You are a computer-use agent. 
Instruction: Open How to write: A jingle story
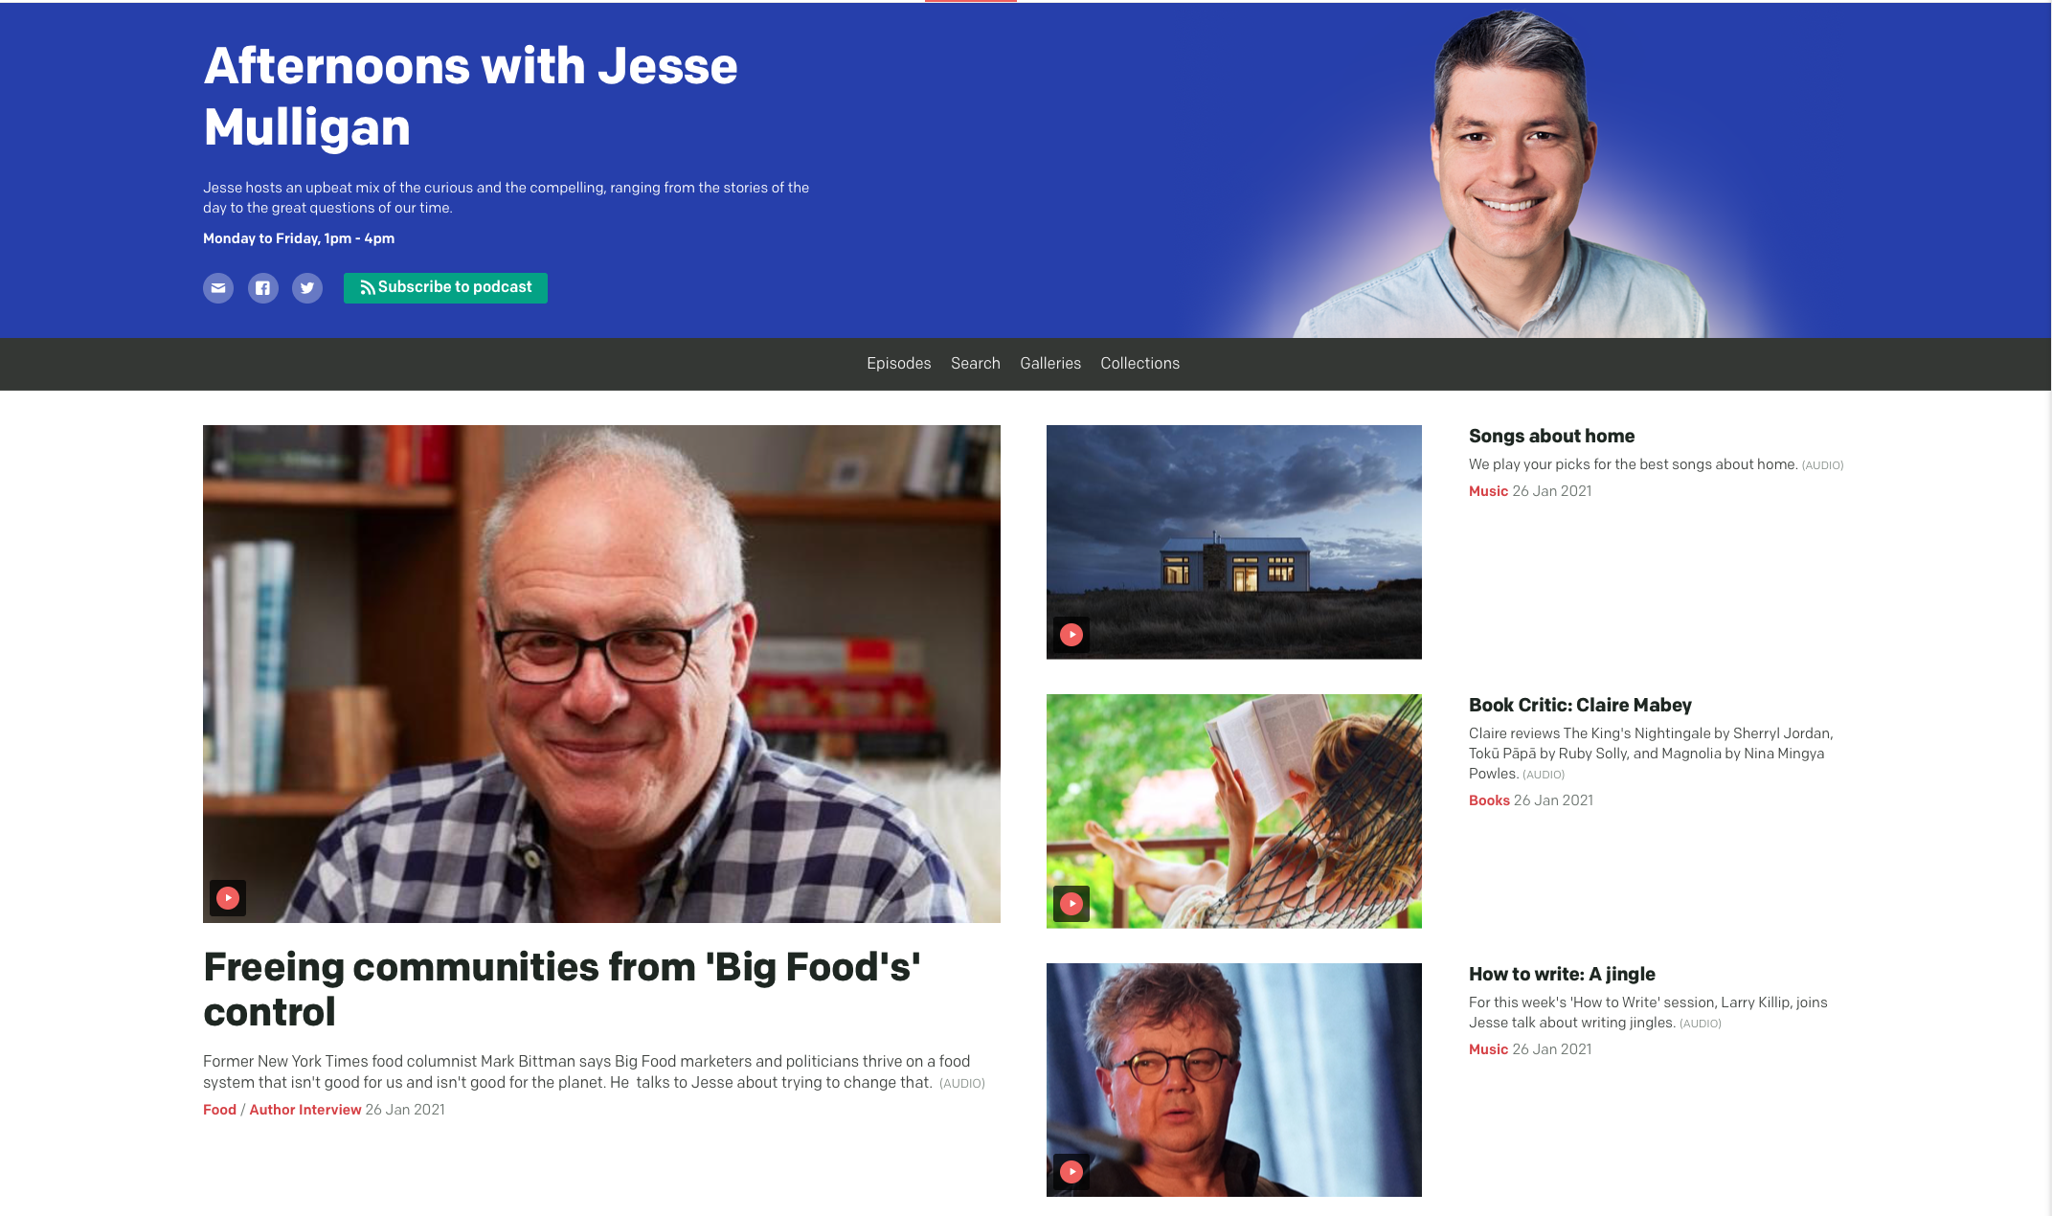pyautogui.click(x=1562, y=974)
